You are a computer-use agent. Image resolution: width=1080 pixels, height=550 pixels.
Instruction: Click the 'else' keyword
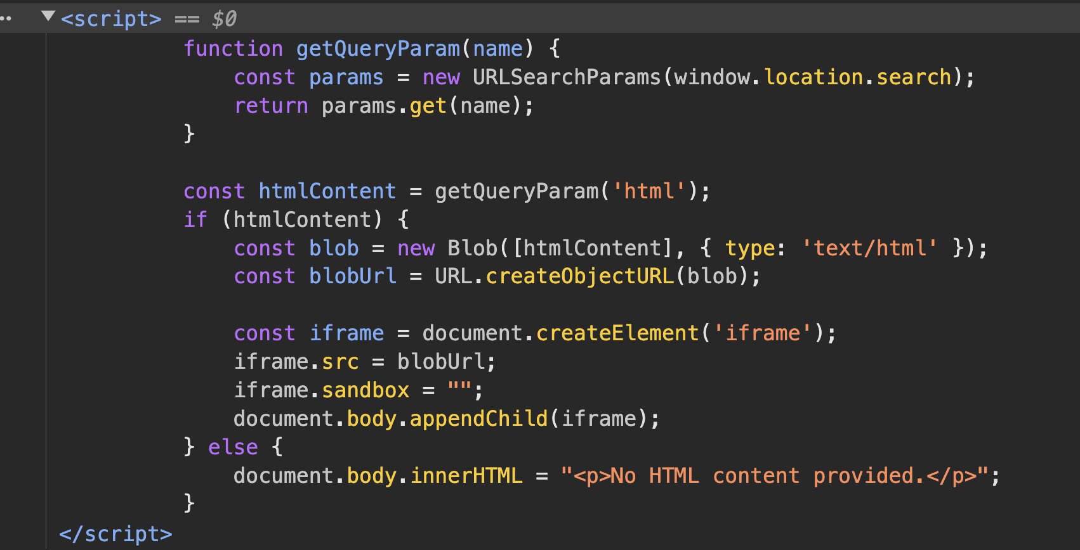coord(233,447)
